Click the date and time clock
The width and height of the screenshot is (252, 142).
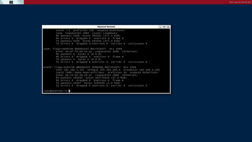click(x=240, y=2)
